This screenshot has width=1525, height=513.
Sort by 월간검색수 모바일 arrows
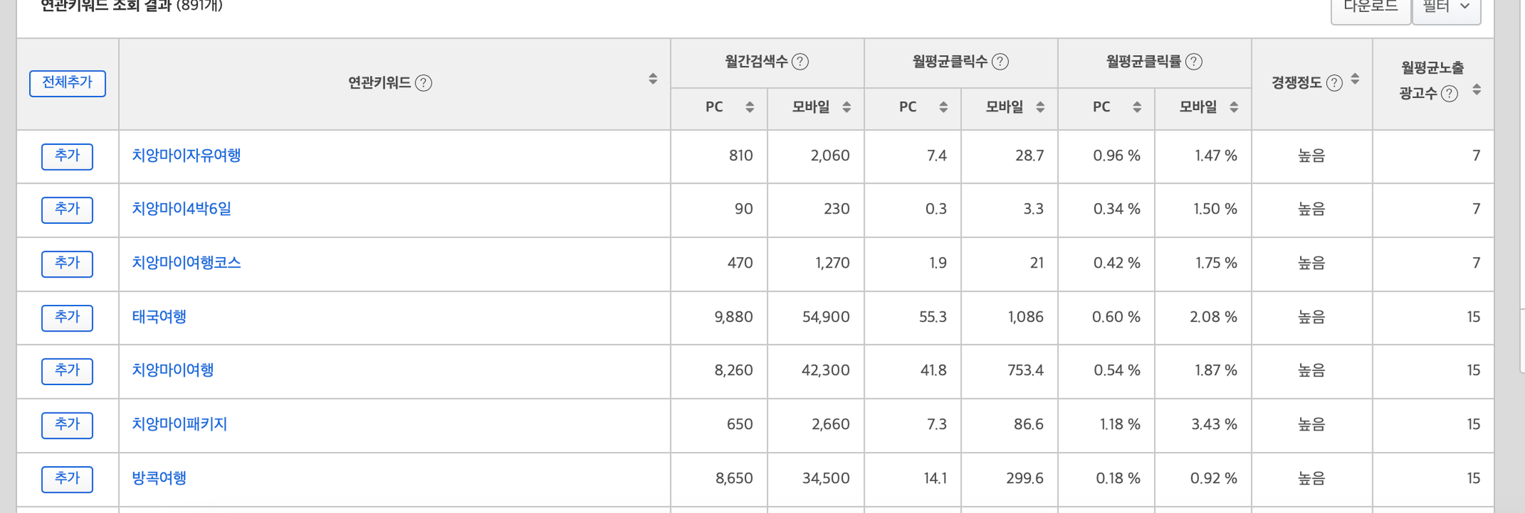pyautogui.click(x=847, y=107)
